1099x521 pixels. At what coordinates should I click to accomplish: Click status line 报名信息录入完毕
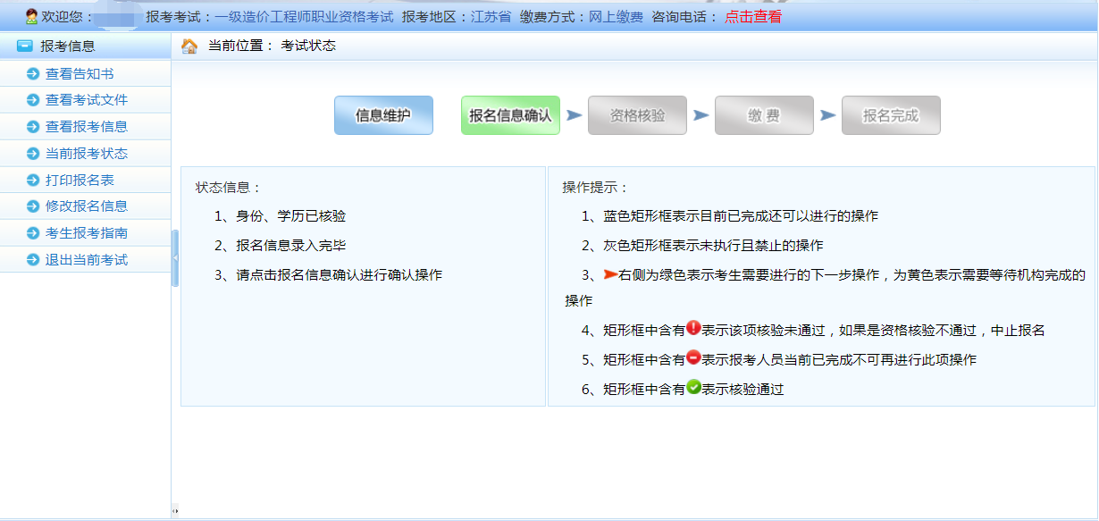(x=281, y=245)
